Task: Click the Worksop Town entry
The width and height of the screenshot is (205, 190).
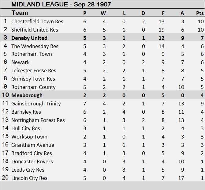Action: [x=29, y=137]
